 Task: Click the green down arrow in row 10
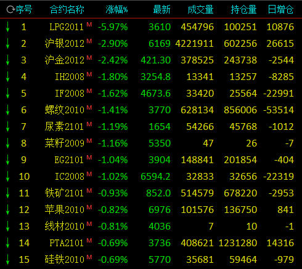pyautogui.click(x=8, y=177)
